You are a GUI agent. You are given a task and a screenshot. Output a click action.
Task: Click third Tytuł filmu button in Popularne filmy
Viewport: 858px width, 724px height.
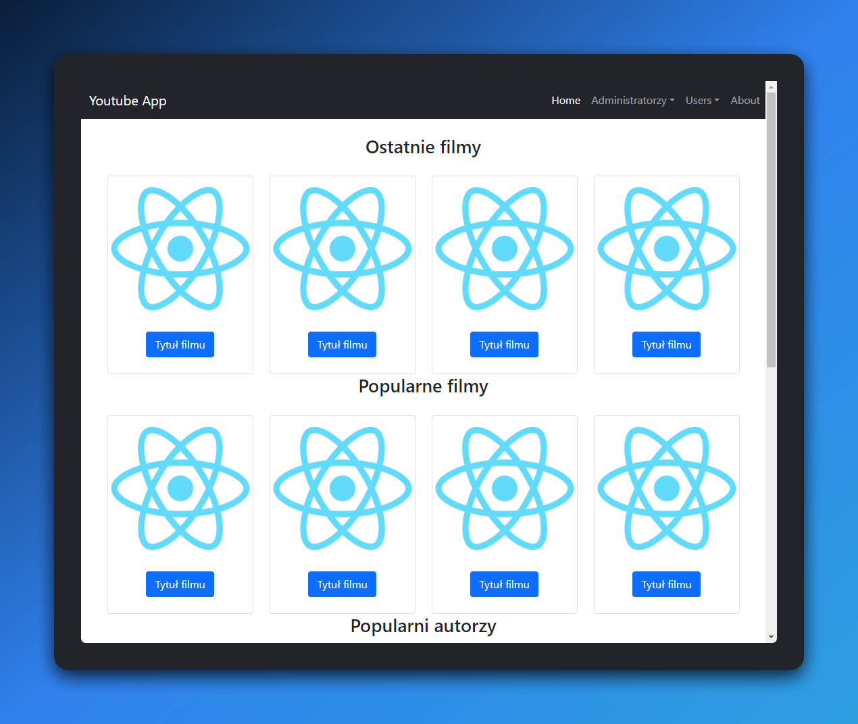505,584
